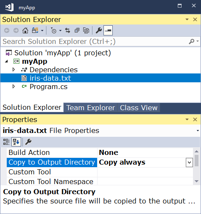This screenshot has height=214, width=201.
Task: Open the Copy to Output Directory dropdown
Action: [189, 163]
